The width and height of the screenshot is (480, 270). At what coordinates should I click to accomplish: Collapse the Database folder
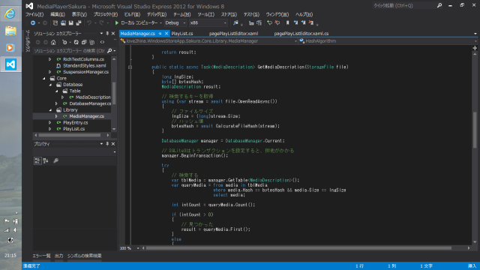pyautogui.click(x=50, y=85)
